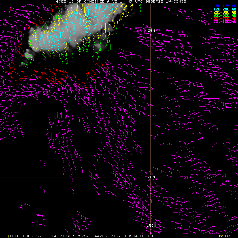Click the GOES-18 title text at top
This screenshot has width=238, height=238.
click(65, 1)
